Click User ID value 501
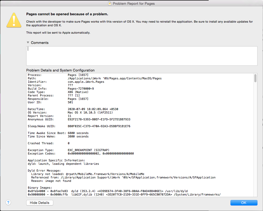 tap(70, 102)
